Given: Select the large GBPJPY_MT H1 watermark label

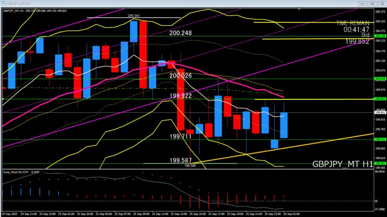Looking at the screenshot, I should click(x=342, y=164).
